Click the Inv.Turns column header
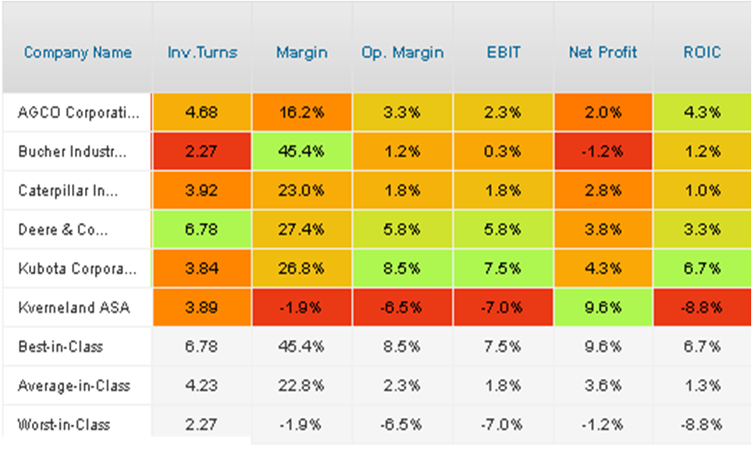The width and height of the screenshot is (752, 460). click(x=202, y=52)
